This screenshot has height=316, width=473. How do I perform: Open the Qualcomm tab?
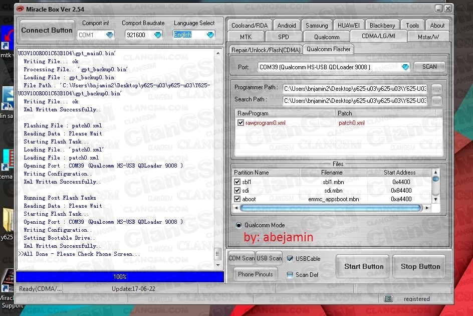327,37
